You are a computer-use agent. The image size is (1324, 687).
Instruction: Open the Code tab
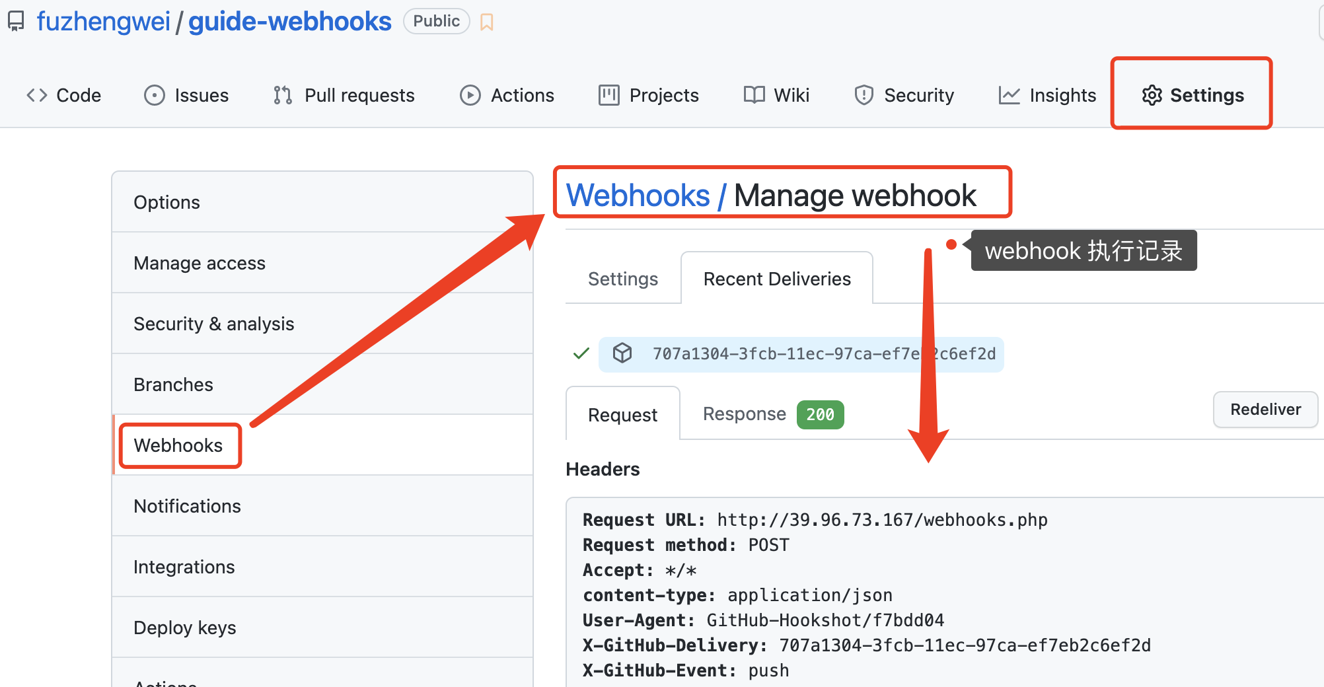(64, 95)
